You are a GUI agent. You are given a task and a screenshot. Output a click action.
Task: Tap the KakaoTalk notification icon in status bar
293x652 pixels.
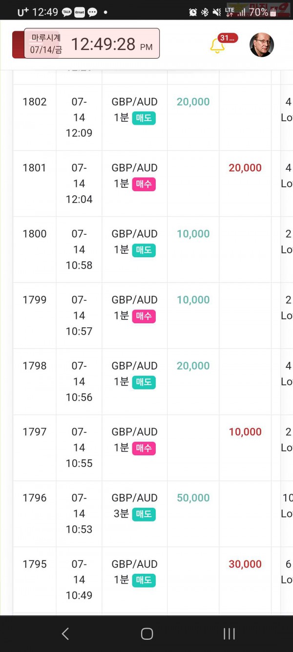click(x=66, y=12)
